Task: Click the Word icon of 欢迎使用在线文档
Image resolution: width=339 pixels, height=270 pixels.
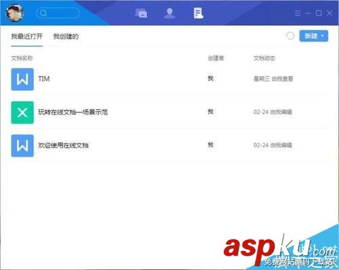Action: coord(22,146)
